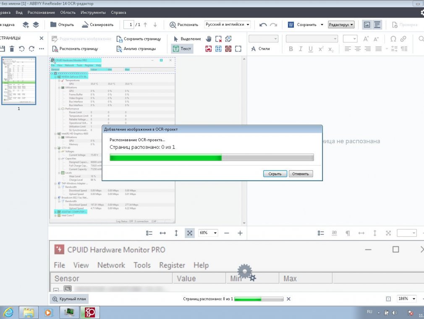
Task: Open settings gear in top-right corner
Action: click(422, 13)
